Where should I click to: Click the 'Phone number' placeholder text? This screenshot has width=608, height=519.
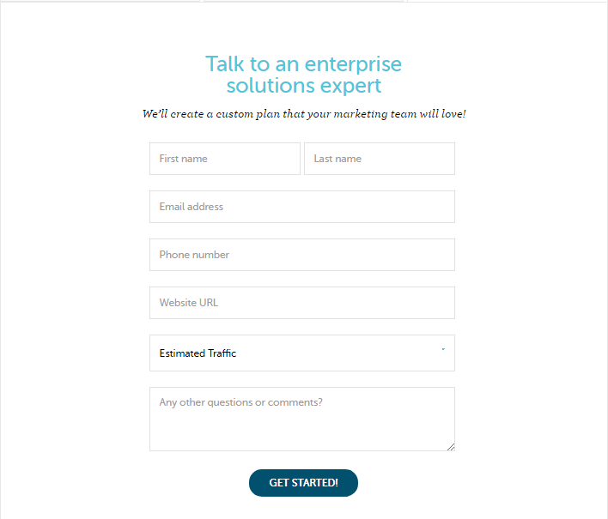tap(194, 255)
